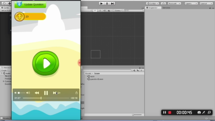The width and height of the screenshot is (215, 121).
Task: Open the Layers dropdown
Action: pyautogui.click(x=191, y=4)
